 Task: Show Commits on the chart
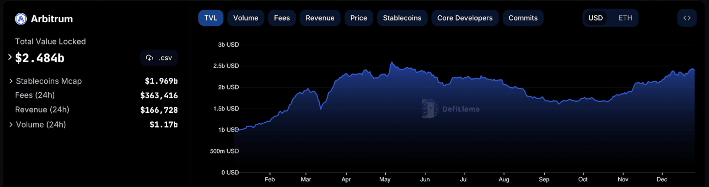click(523, 18)
